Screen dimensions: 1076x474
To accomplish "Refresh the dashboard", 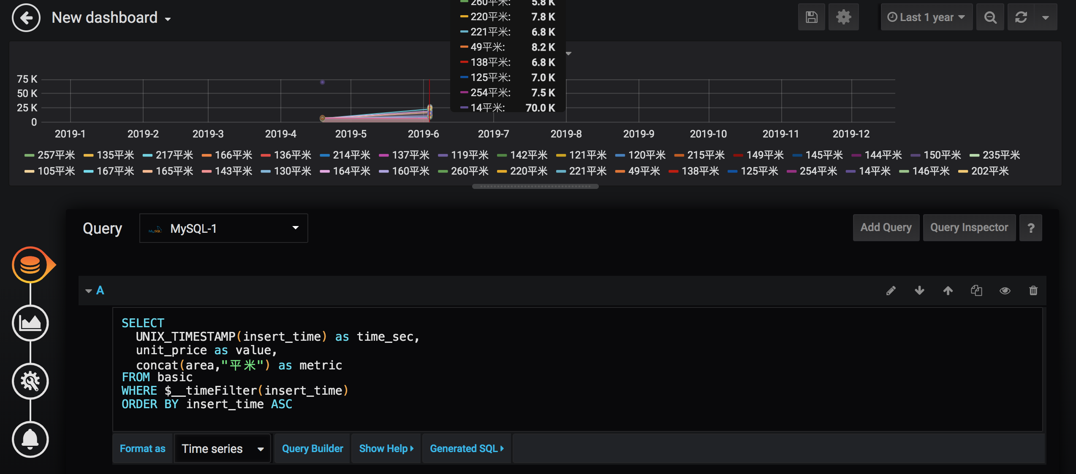I will point(1021,17).
